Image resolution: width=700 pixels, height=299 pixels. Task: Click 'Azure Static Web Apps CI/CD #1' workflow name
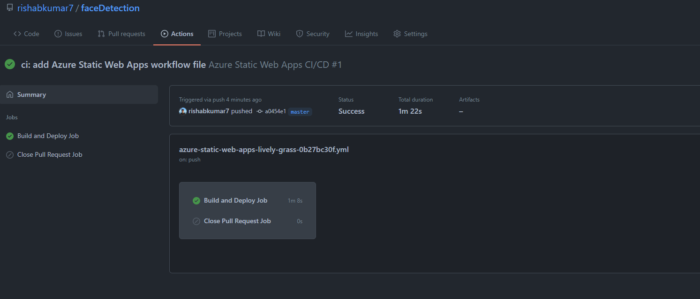pyautogui.click(x=275, y=65)
